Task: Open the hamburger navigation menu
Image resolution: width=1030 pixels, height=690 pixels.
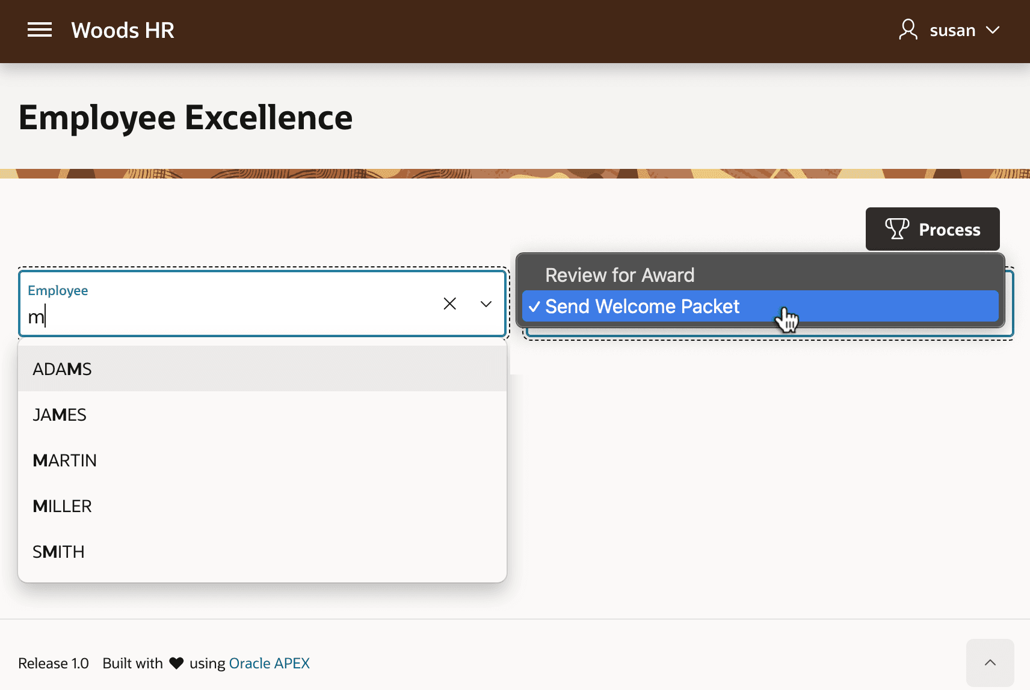Action: [40, 30]
